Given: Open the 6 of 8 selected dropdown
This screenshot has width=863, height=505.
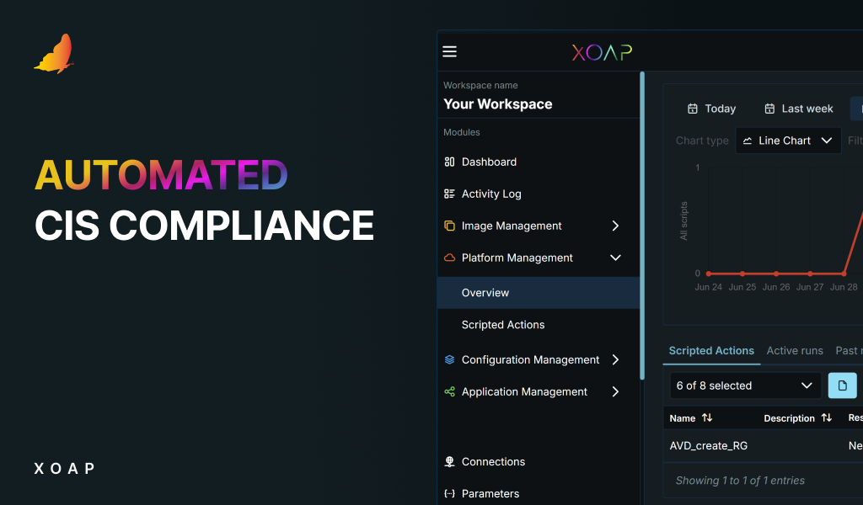Looking at the screenshot, I should click(x=745, y=385).
